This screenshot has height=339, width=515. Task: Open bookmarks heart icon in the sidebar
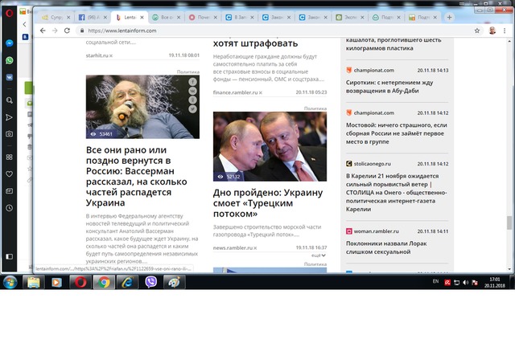9,174
